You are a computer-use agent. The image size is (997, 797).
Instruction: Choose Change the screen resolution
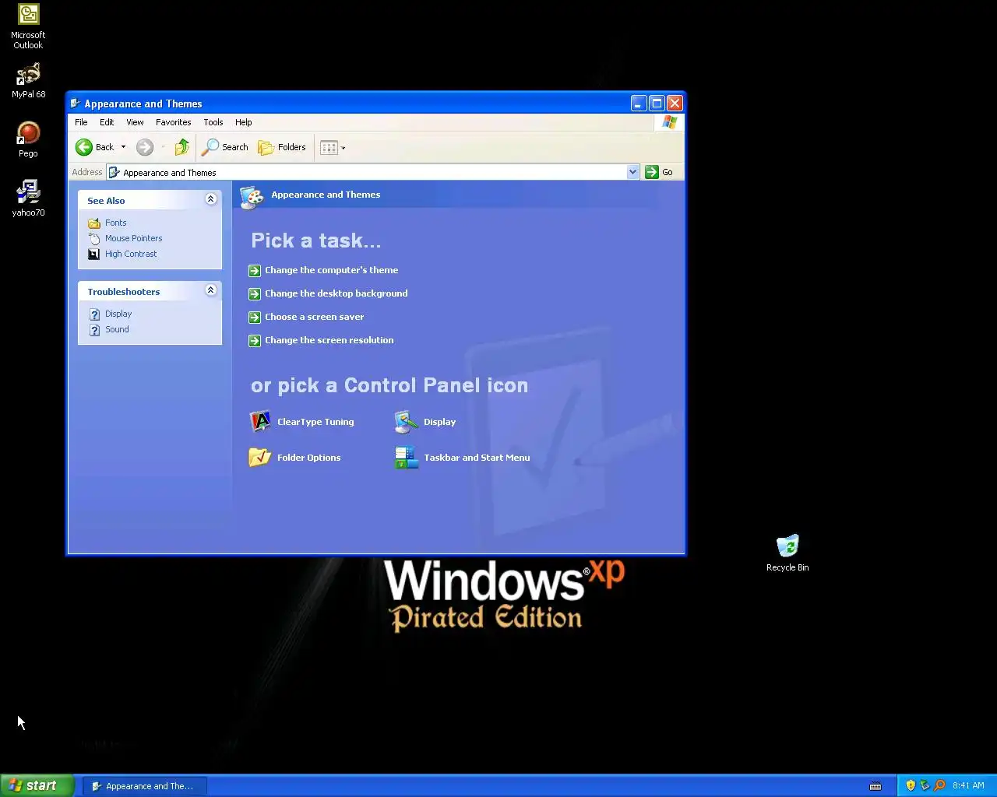pyautogui.click(x=329, y=340)
